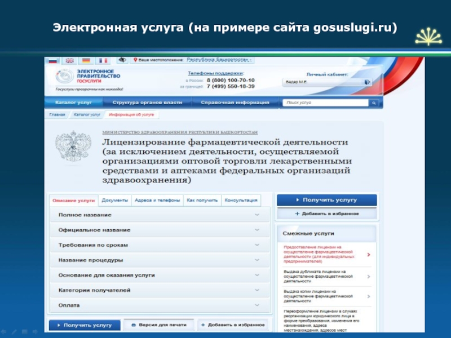Open the Республика Башкортостан location dropdown
Viewport: 451px width, 338px height.
[219, 60]
